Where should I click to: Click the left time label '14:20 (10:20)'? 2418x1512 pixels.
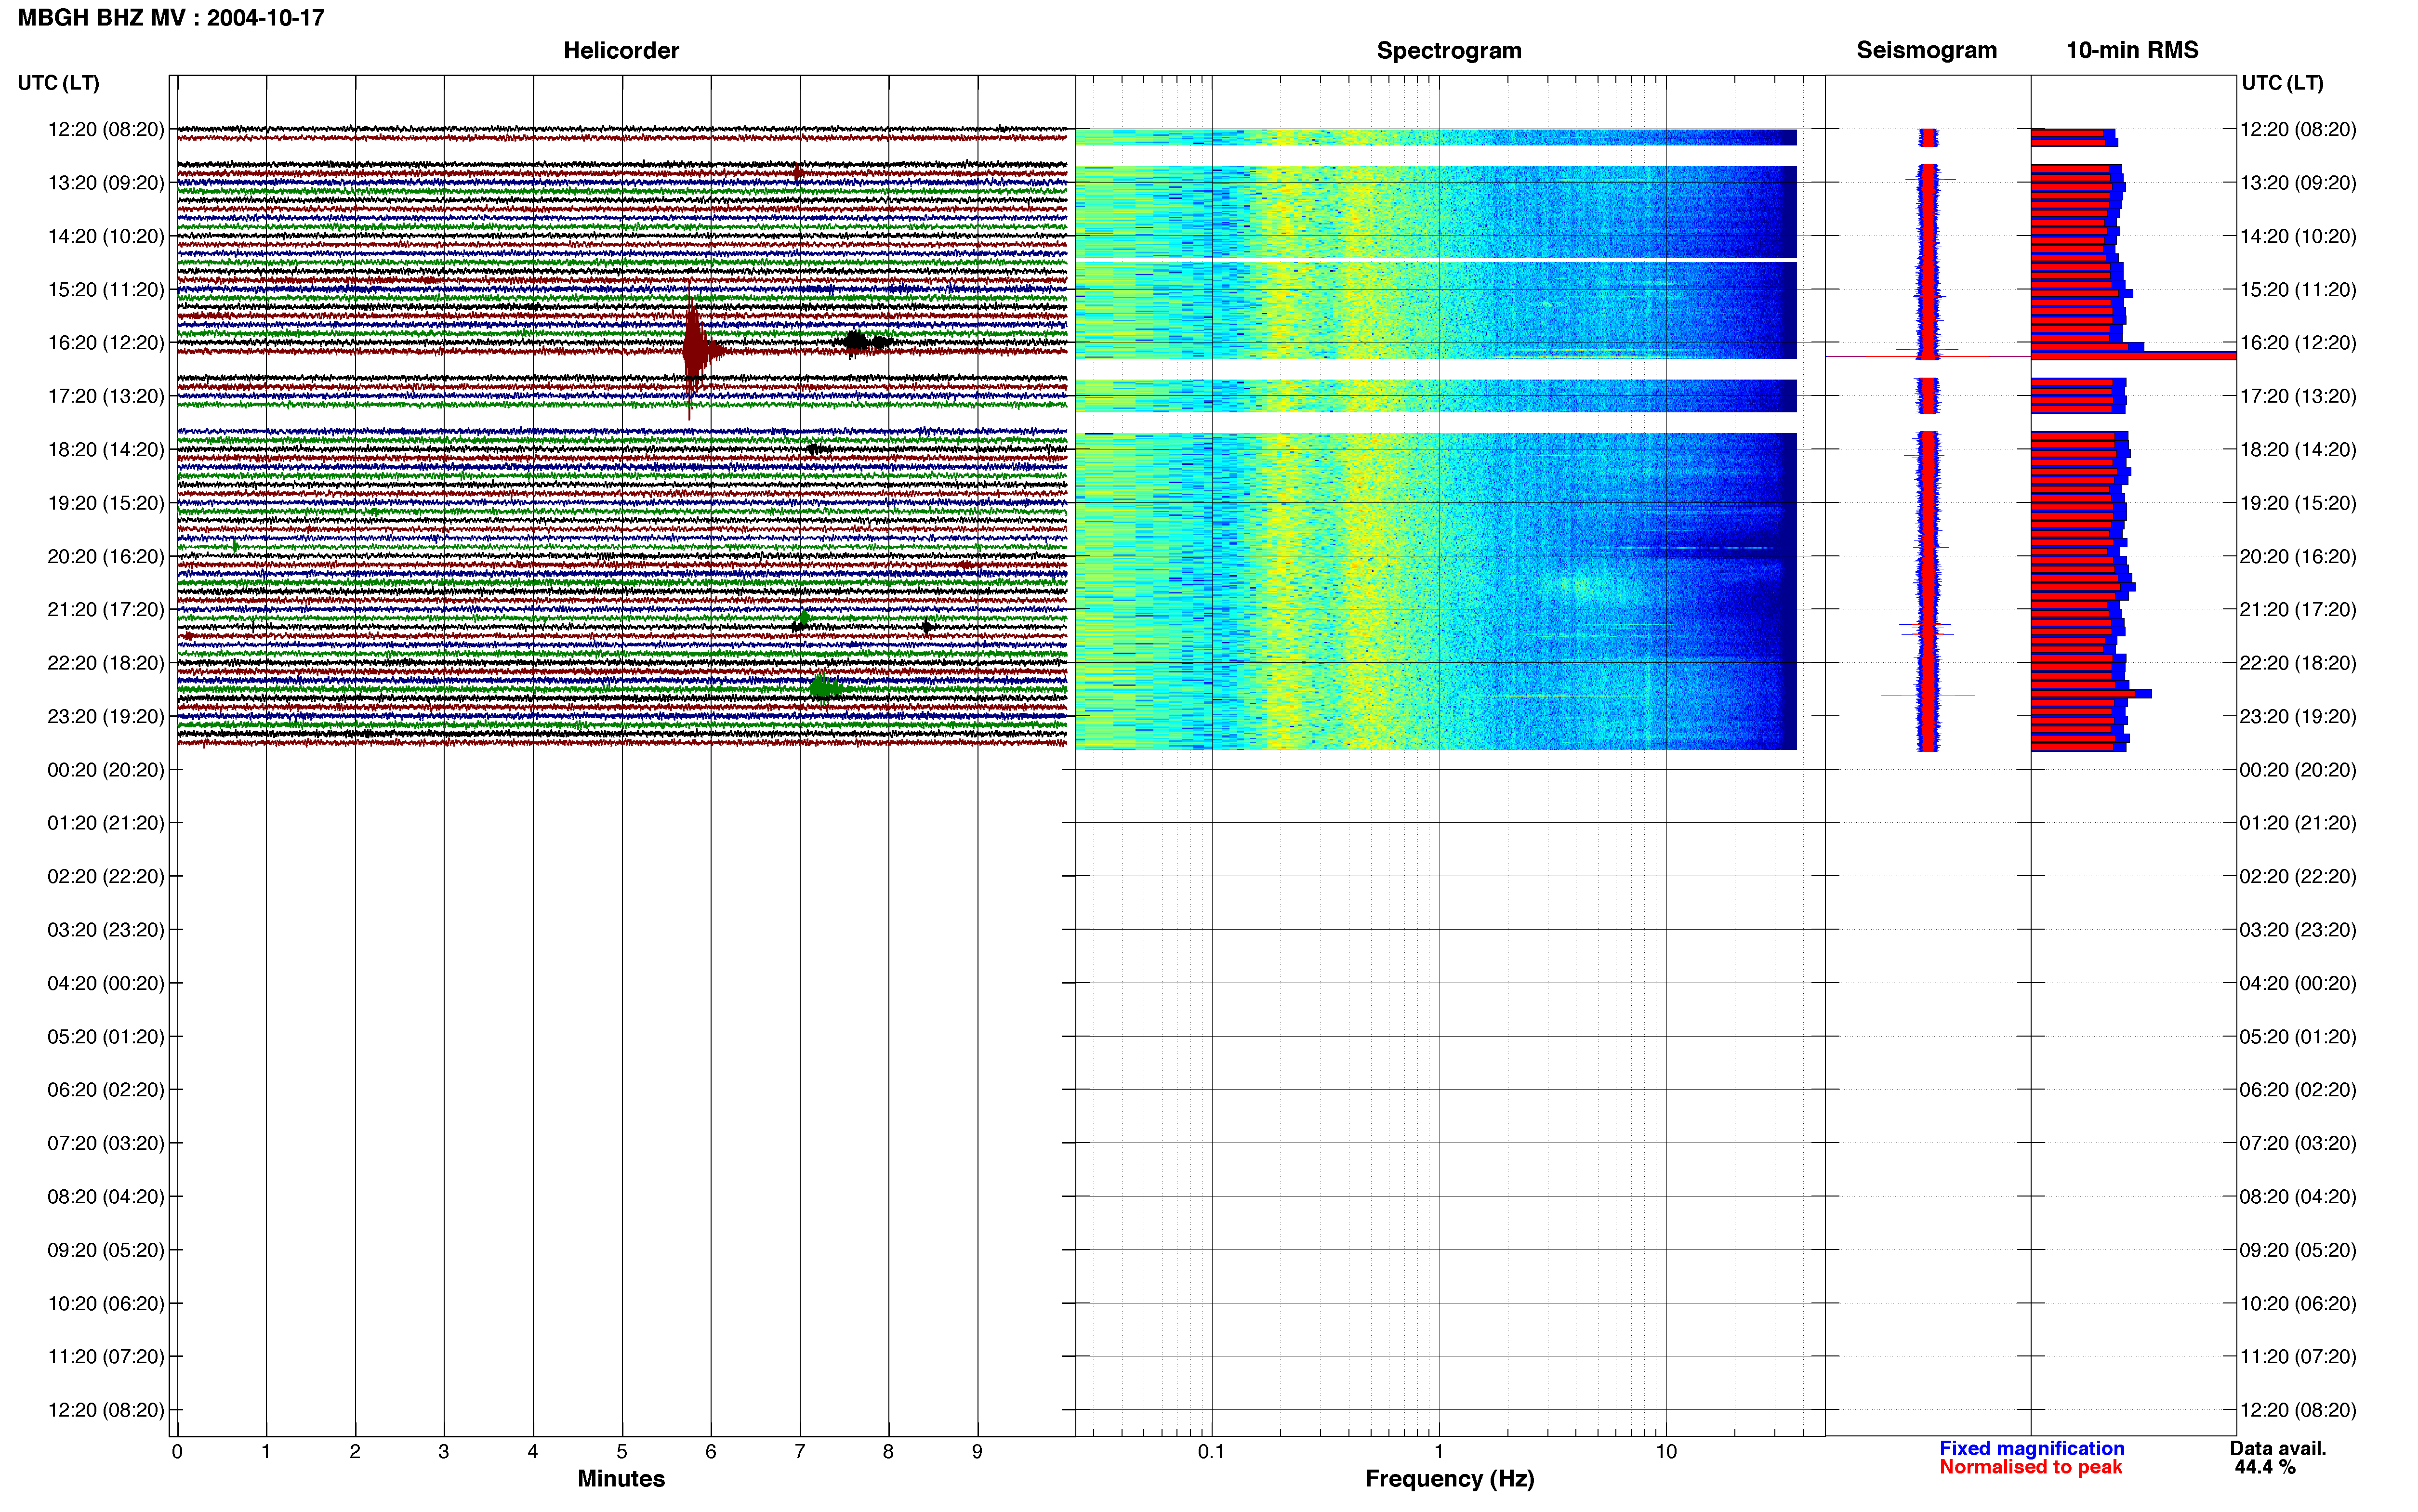(106, 236)
